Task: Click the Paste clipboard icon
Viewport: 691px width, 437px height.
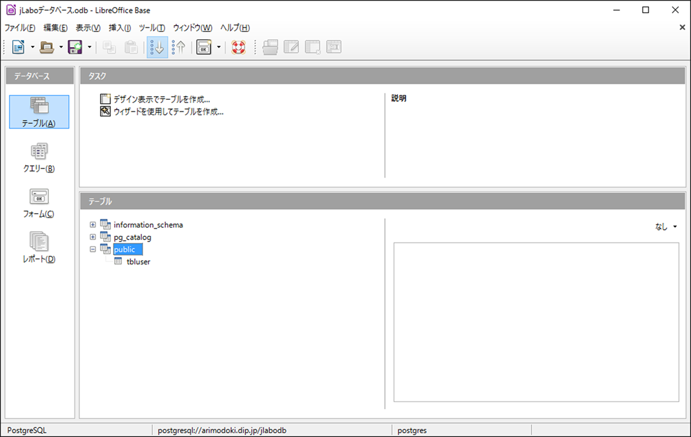Action: tap(131, 47)
